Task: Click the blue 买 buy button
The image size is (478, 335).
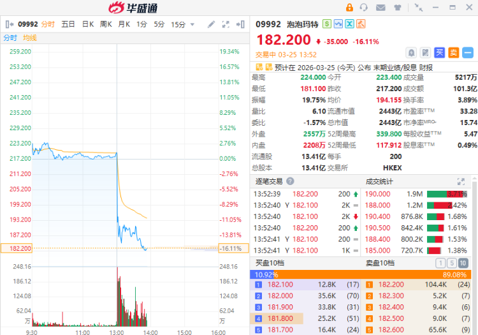Action: pos(439,53)
